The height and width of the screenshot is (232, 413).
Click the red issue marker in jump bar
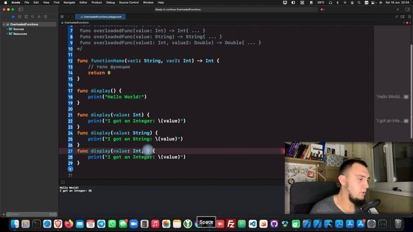coord(407,23)
